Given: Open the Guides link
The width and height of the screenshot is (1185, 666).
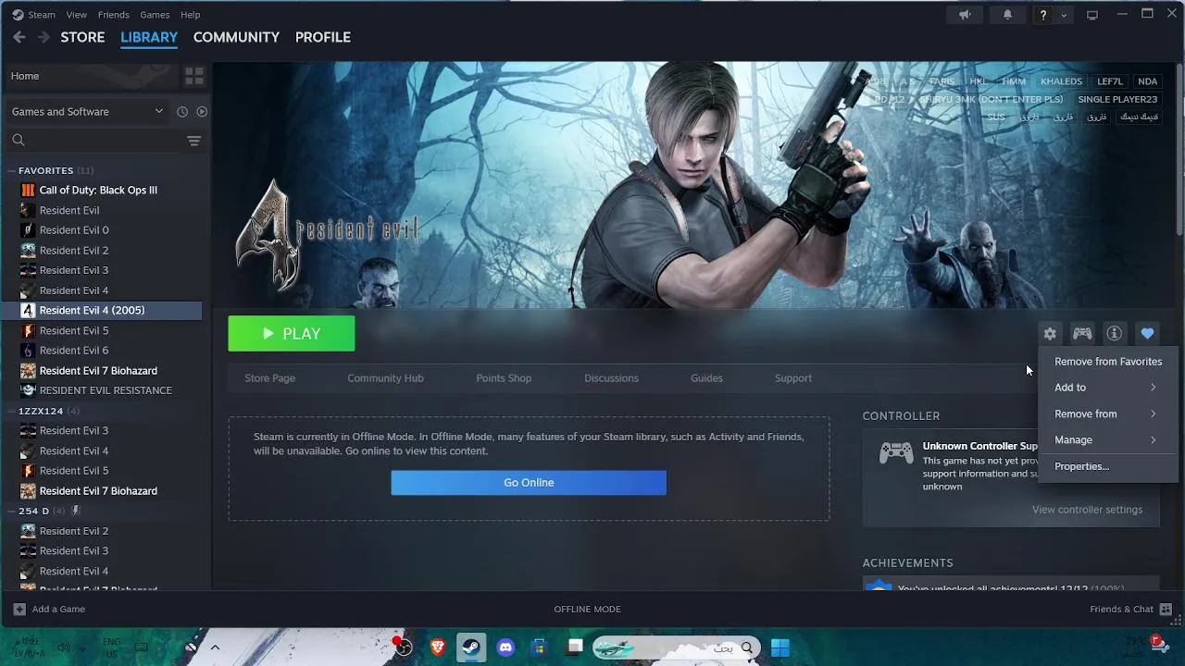Looking at the screenshot, I should pyautogui.click(x=706, y=378).
